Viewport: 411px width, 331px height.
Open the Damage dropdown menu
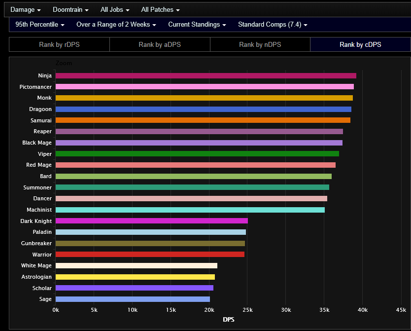tap(26, 10)
